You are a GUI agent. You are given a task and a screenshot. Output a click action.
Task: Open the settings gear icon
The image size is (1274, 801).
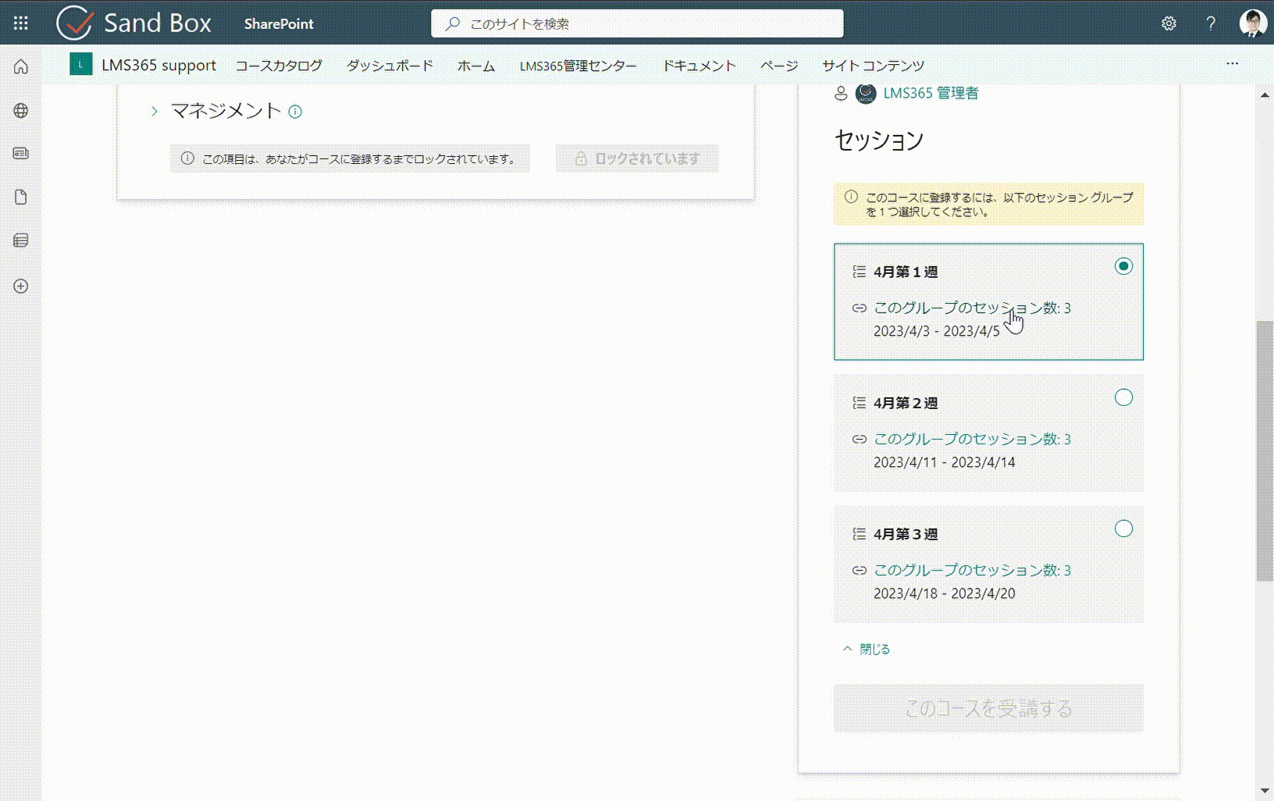coord(1169,23)
